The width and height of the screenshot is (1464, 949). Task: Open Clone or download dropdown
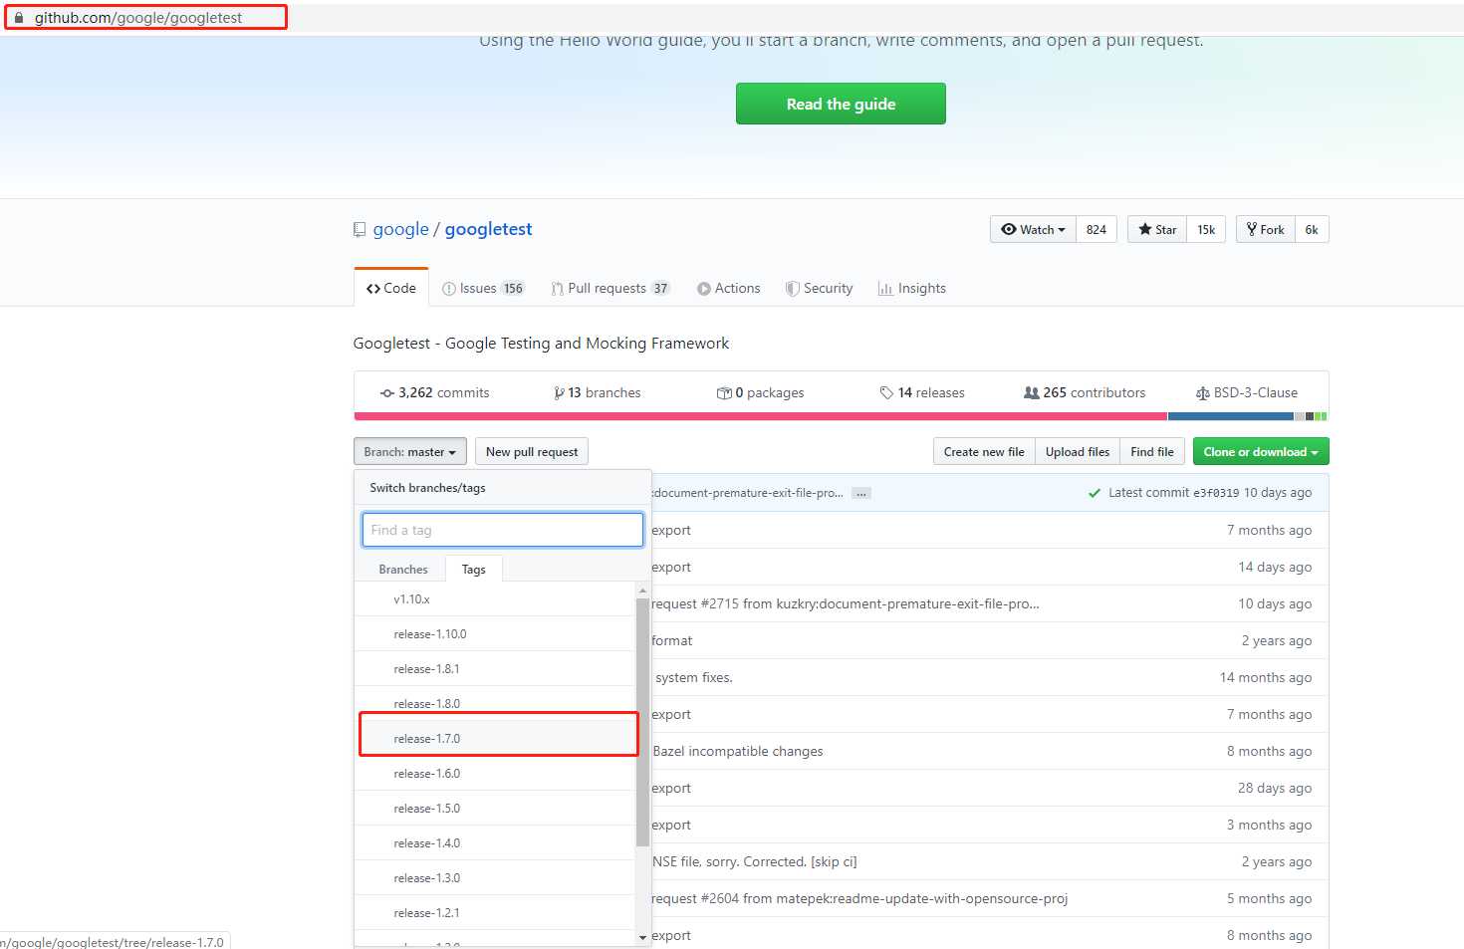coord(1261,451)
